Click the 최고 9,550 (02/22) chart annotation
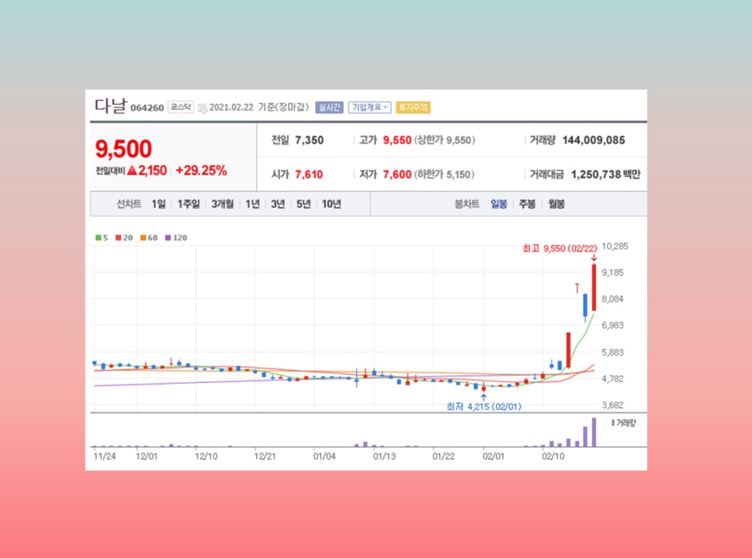This screenshot has width=752, height=558. (x=560, y=249)
